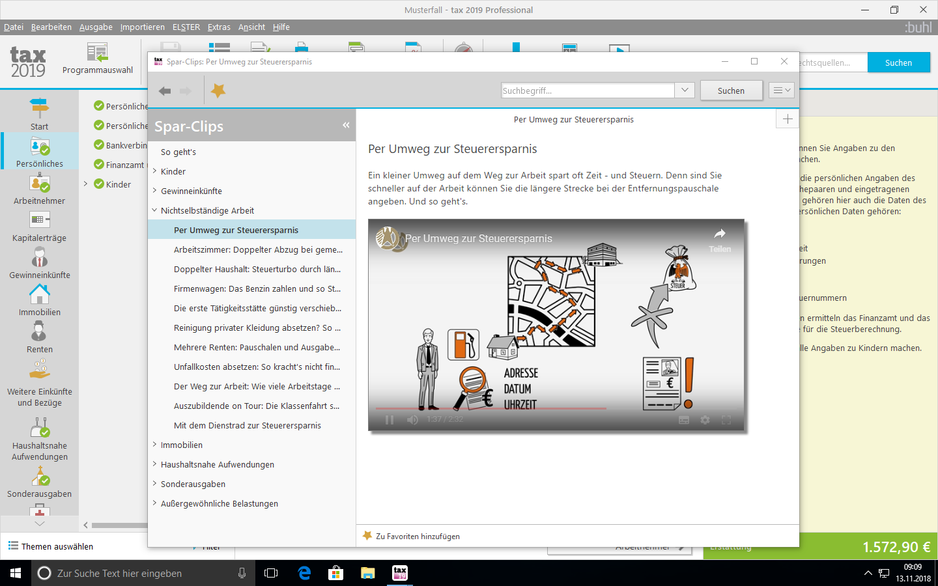Collapse Nichtselbständige Arbeit section
The width and height of the screenshot is (938, 586).
(x=155, y=210)
